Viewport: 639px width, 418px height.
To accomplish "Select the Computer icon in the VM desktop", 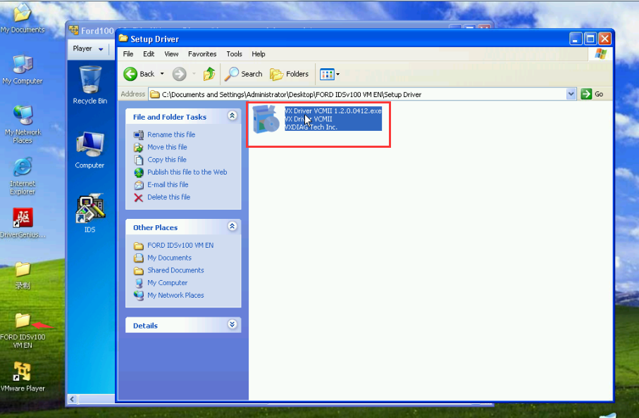I will point(89,150).
